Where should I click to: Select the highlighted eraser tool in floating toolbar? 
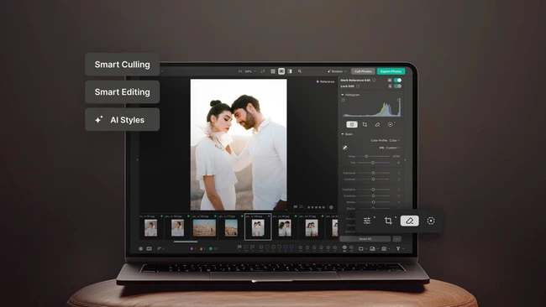point(410,221)
